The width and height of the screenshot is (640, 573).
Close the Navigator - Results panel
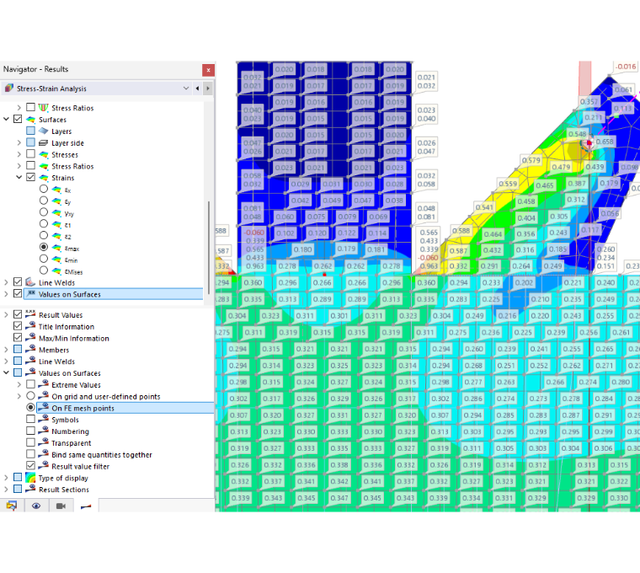208,70
